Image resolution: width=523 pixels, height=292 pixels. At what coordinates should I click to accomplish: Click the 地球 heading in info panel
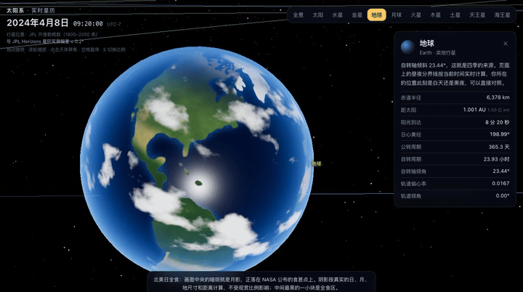(x=427, y=44)
